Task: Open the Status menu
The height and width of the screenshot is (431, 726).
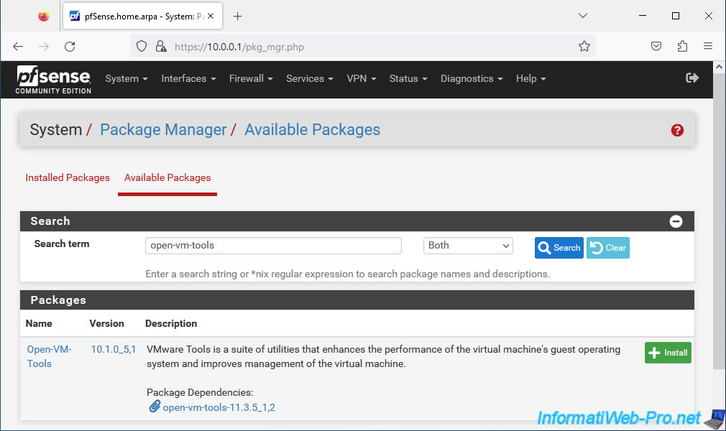Action: [408, 79]
